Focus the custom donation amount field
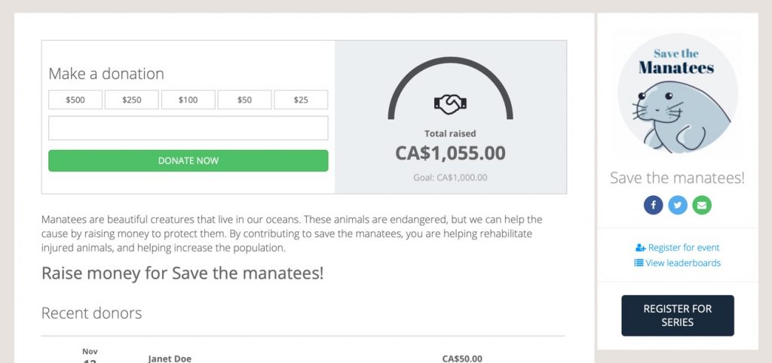Screen dimensions: 772x363 [188, 128]
